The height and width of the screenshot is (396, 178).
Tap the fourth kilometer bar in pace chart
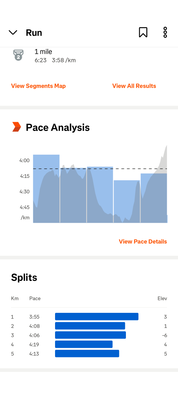[x=127, y=201]
